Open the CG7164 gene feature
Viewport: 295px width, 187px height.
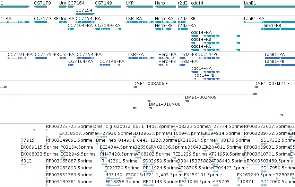71,7
